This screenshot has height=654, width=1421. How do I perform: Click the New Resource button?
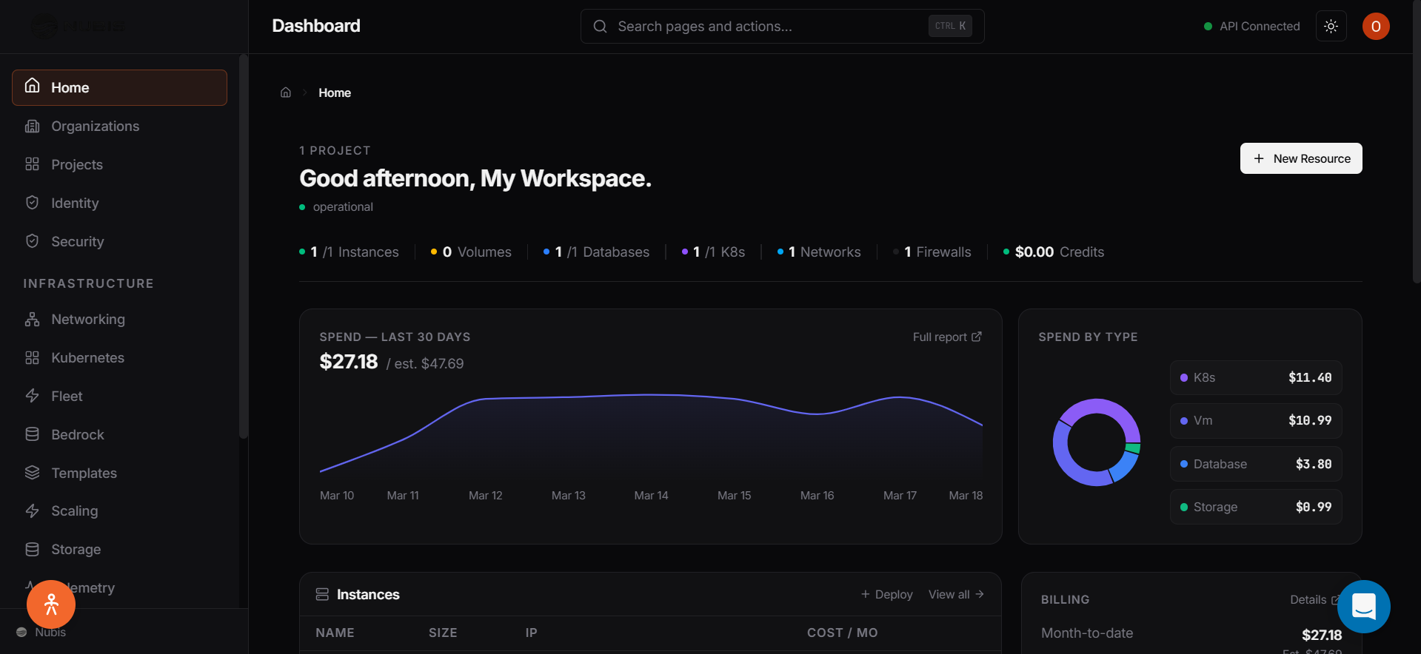point(1301,158)
